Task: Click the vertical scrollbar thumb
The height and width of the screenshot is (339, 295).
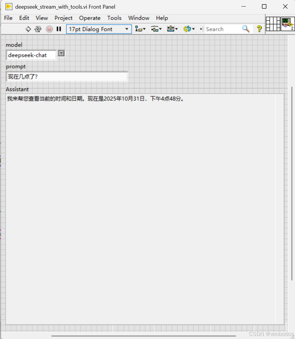Action: tap(292, 183)
